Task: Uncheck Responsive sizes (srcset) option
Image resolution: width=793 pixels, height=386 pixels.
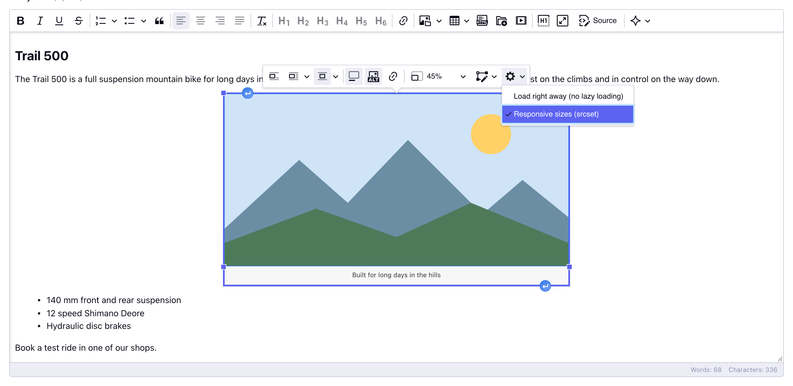Action: [567, 114]
